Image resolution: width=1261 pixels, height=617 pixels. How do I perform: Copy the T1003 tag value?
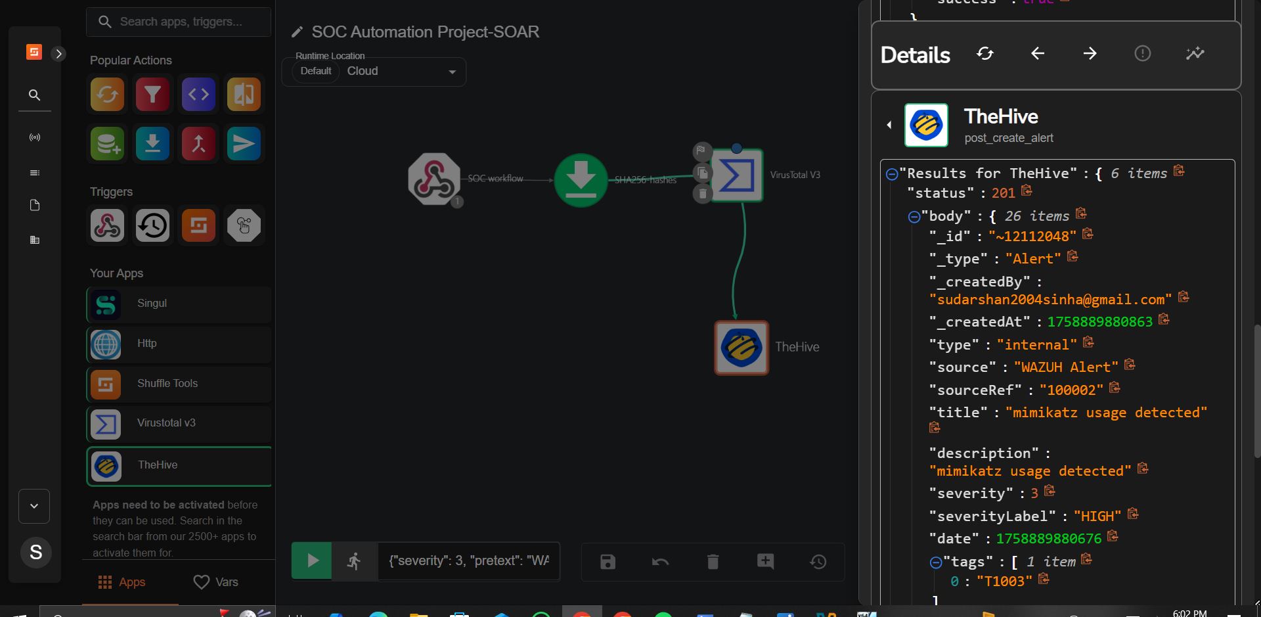click(1044, 579)
